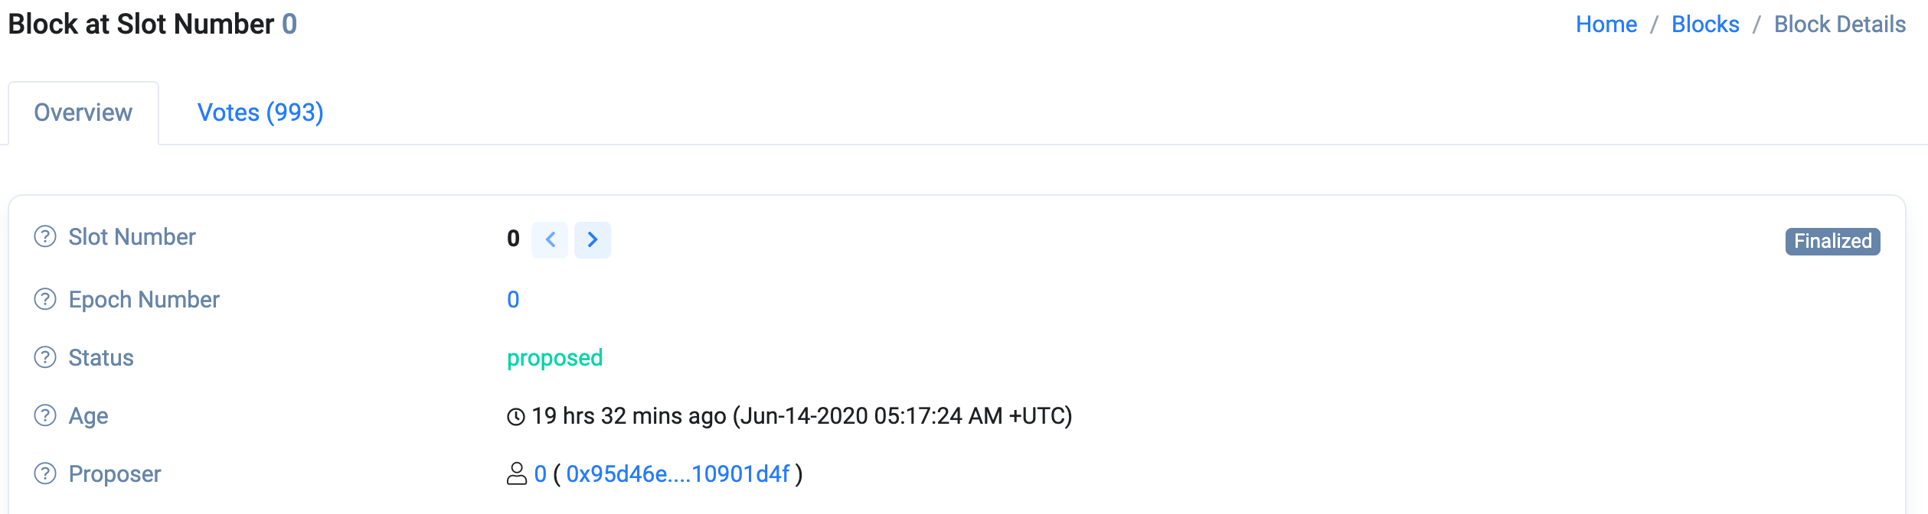The width and height of the screenshot is (1928, 514).
Task: Click the Finalized status badge
Action: [1832, 241]
